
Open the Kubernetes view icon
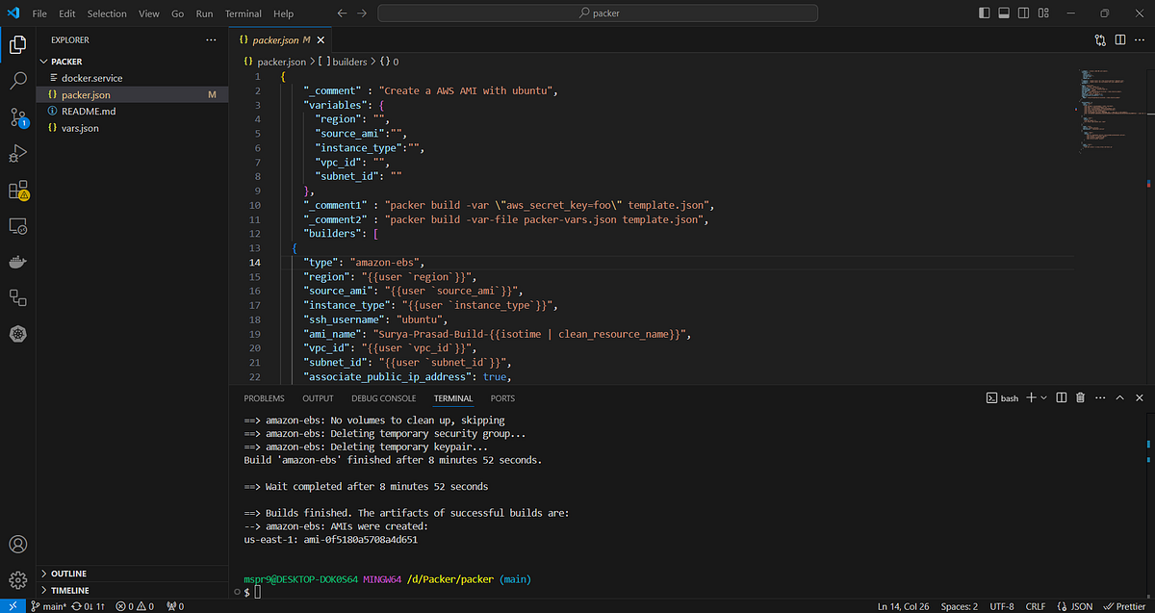tap(18, 334)
